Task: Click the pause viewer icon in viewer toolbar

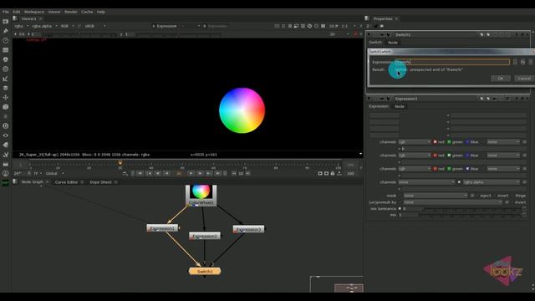Action: click(x=323, y=26)
